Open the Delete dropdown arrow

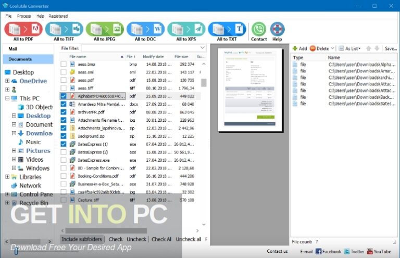(x=332, y=48)
